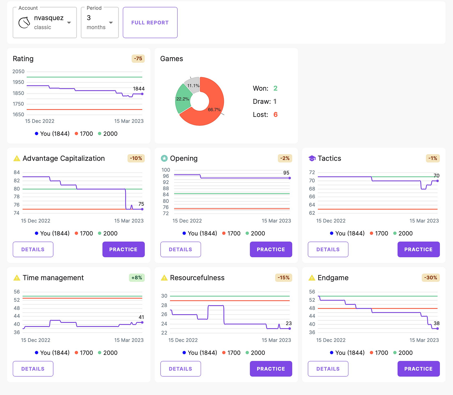Open Details for Advantage Capitalization
This screenshot has height=395, width=453.
click(x=33, y=249)
